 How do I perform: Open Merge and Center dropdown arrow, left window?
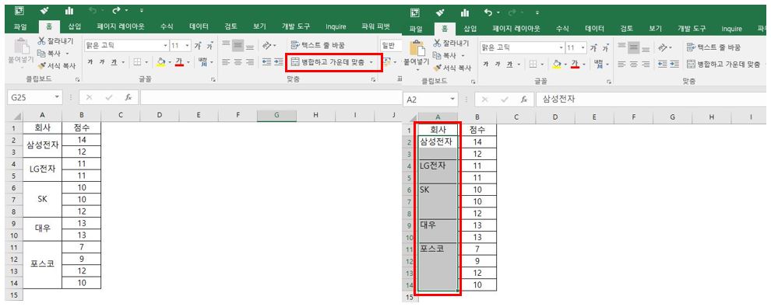coord(371,62)
